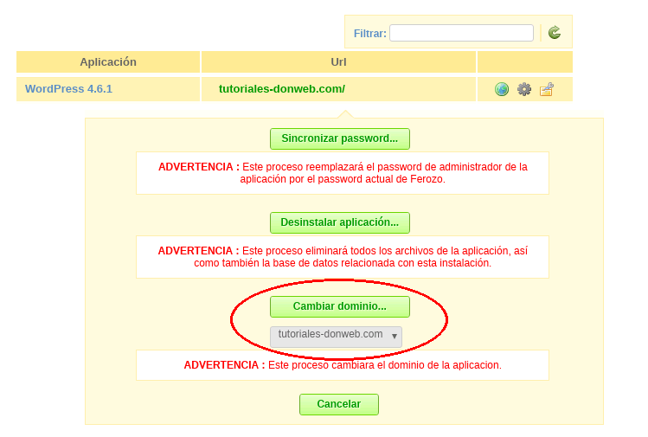Click the uninstall warning about deleting files
The height and width of the screenshot is (437, 648).
343,257
